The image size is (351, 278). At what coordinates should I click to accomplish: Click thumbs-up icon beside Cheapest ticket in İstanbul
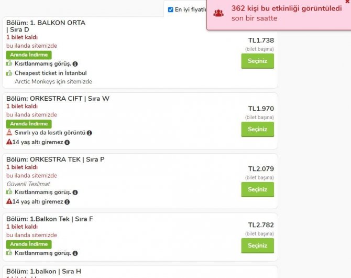9,73
